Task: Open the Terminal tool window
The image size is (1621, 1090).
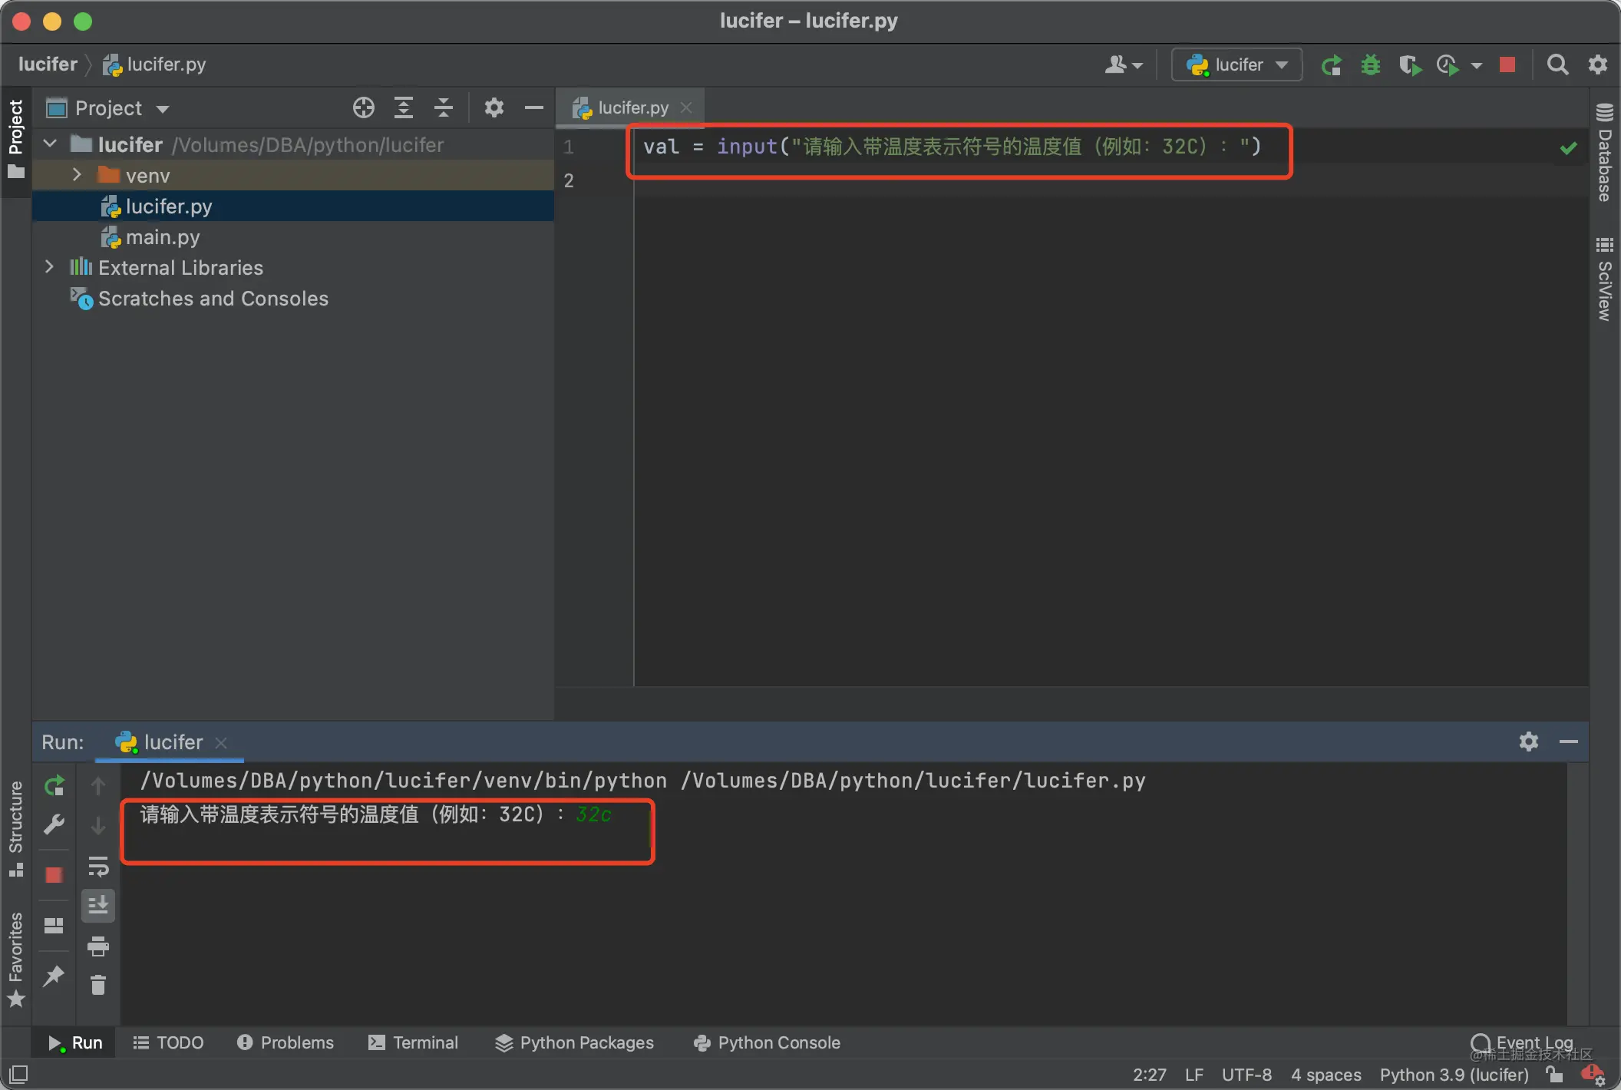Action: tap(414, 1043)
